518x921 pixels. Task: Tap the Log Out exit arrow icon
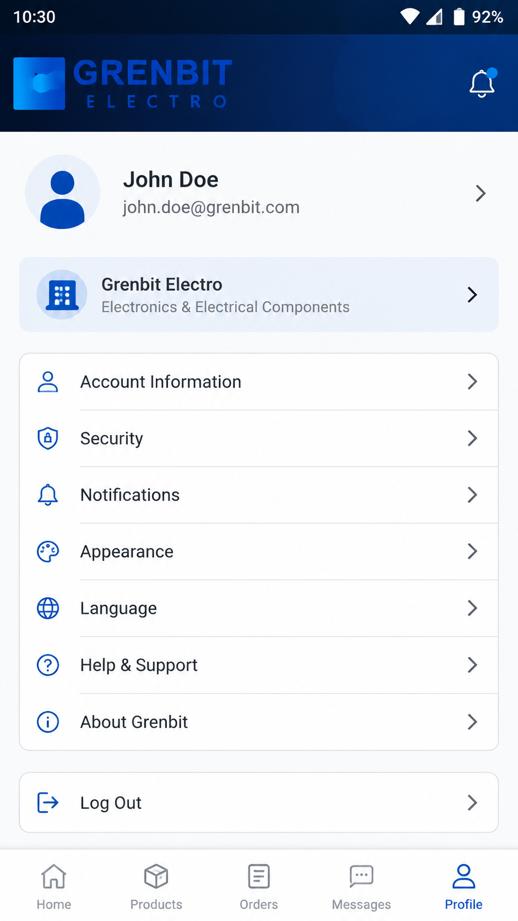tap(48, 803)
